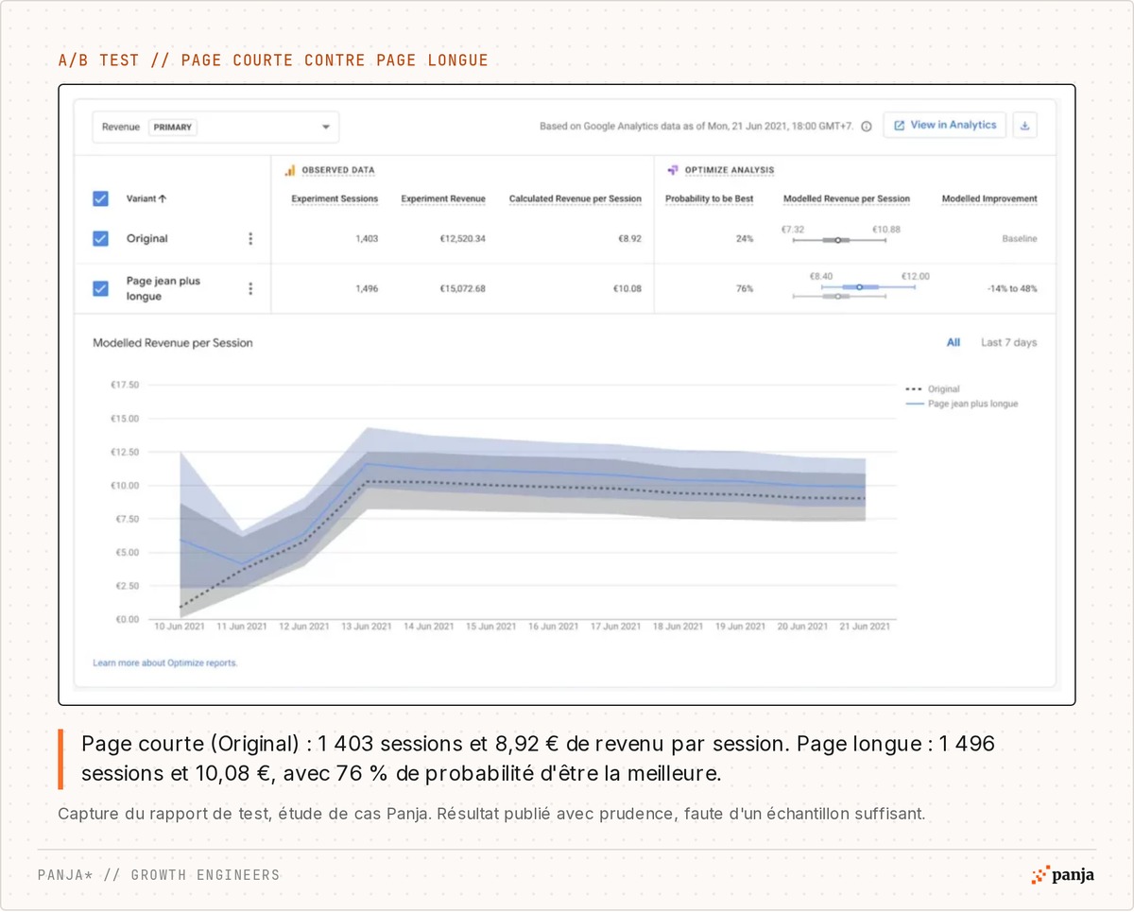Click the Original range bar marker

[837, 240]
